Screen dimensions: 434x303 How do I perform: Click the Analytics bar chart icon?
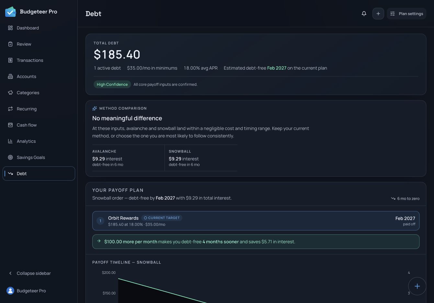10,141
